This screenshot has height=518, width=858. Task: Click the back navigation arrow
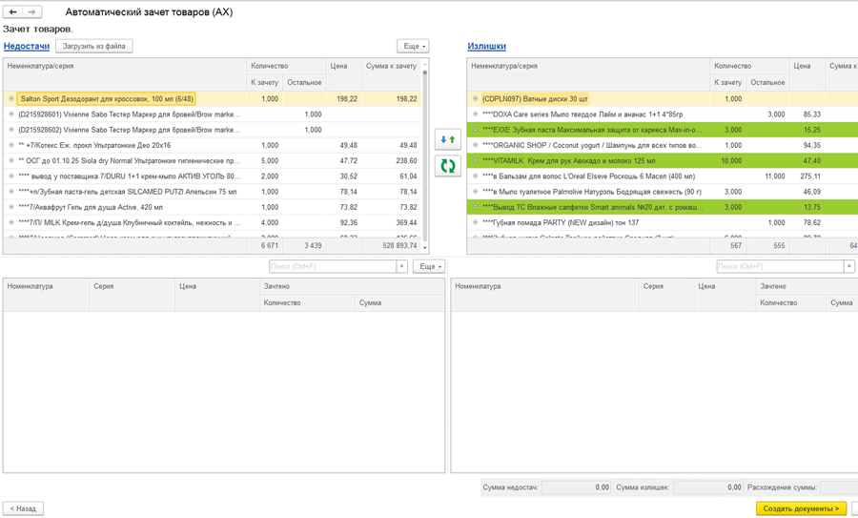[13, 12]
